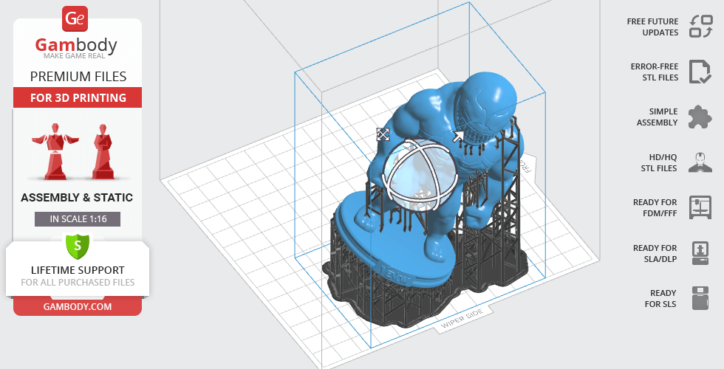Image resolution: width=724 pixels, height=369 pixels.
Task: Select the Ready for FDM/FFF printer icon
Action: [x=700, y=207]
